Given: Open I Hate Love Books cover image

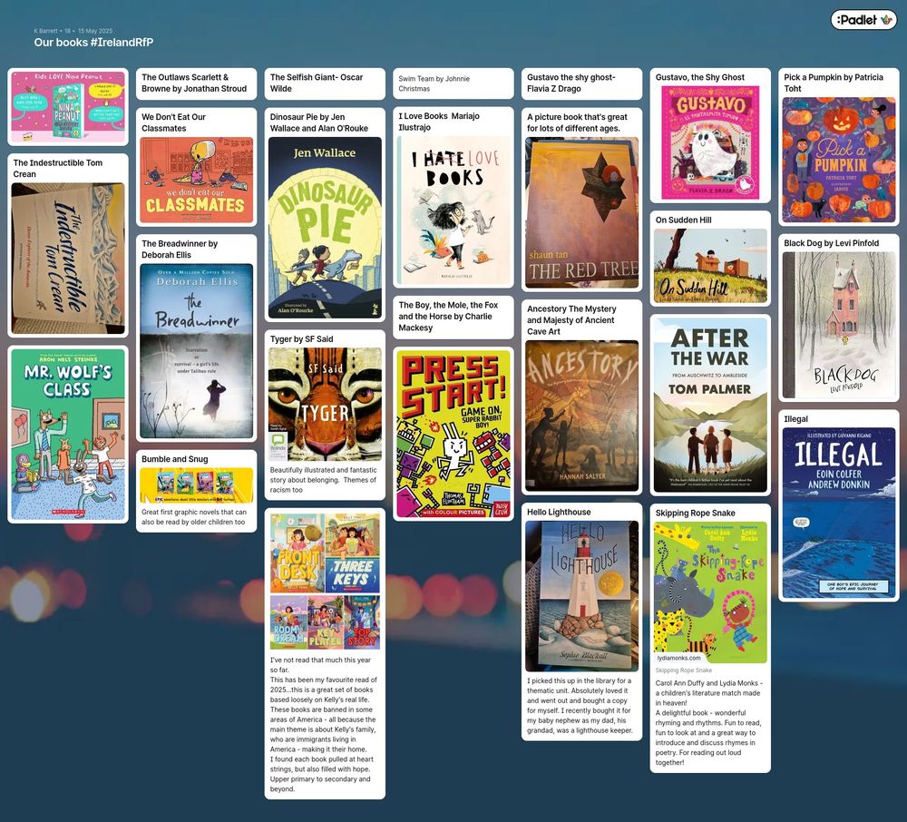Looking at the screenshot, I should click(453, 210).
